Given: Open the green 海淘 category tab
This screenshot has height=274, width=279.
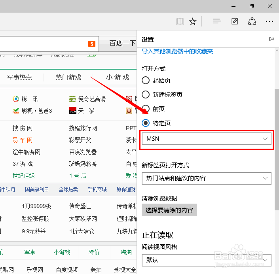Looking at the screenshot, I should point(126,252).
